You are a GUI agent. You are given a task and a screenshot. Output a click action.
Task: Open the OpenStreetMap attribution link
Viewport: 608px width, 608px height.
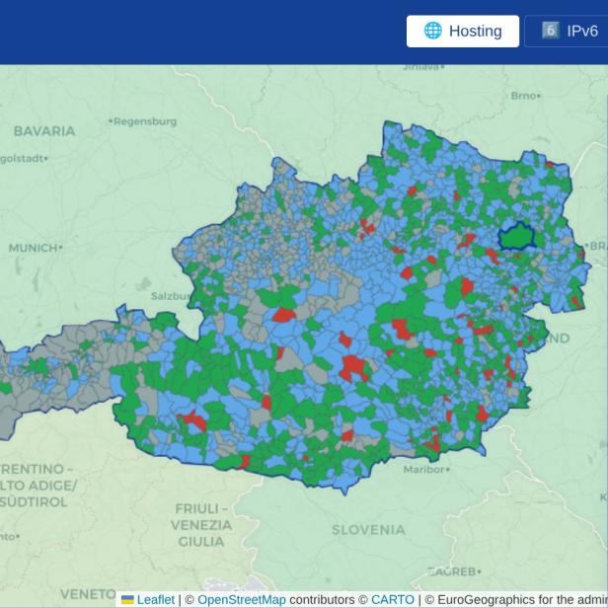[x=242, y=599]
